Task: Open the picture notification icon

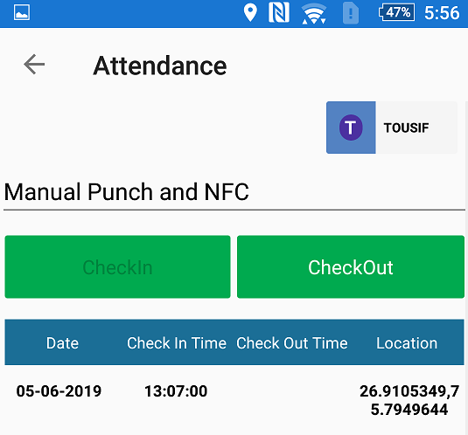Action: tap(22, 13)
